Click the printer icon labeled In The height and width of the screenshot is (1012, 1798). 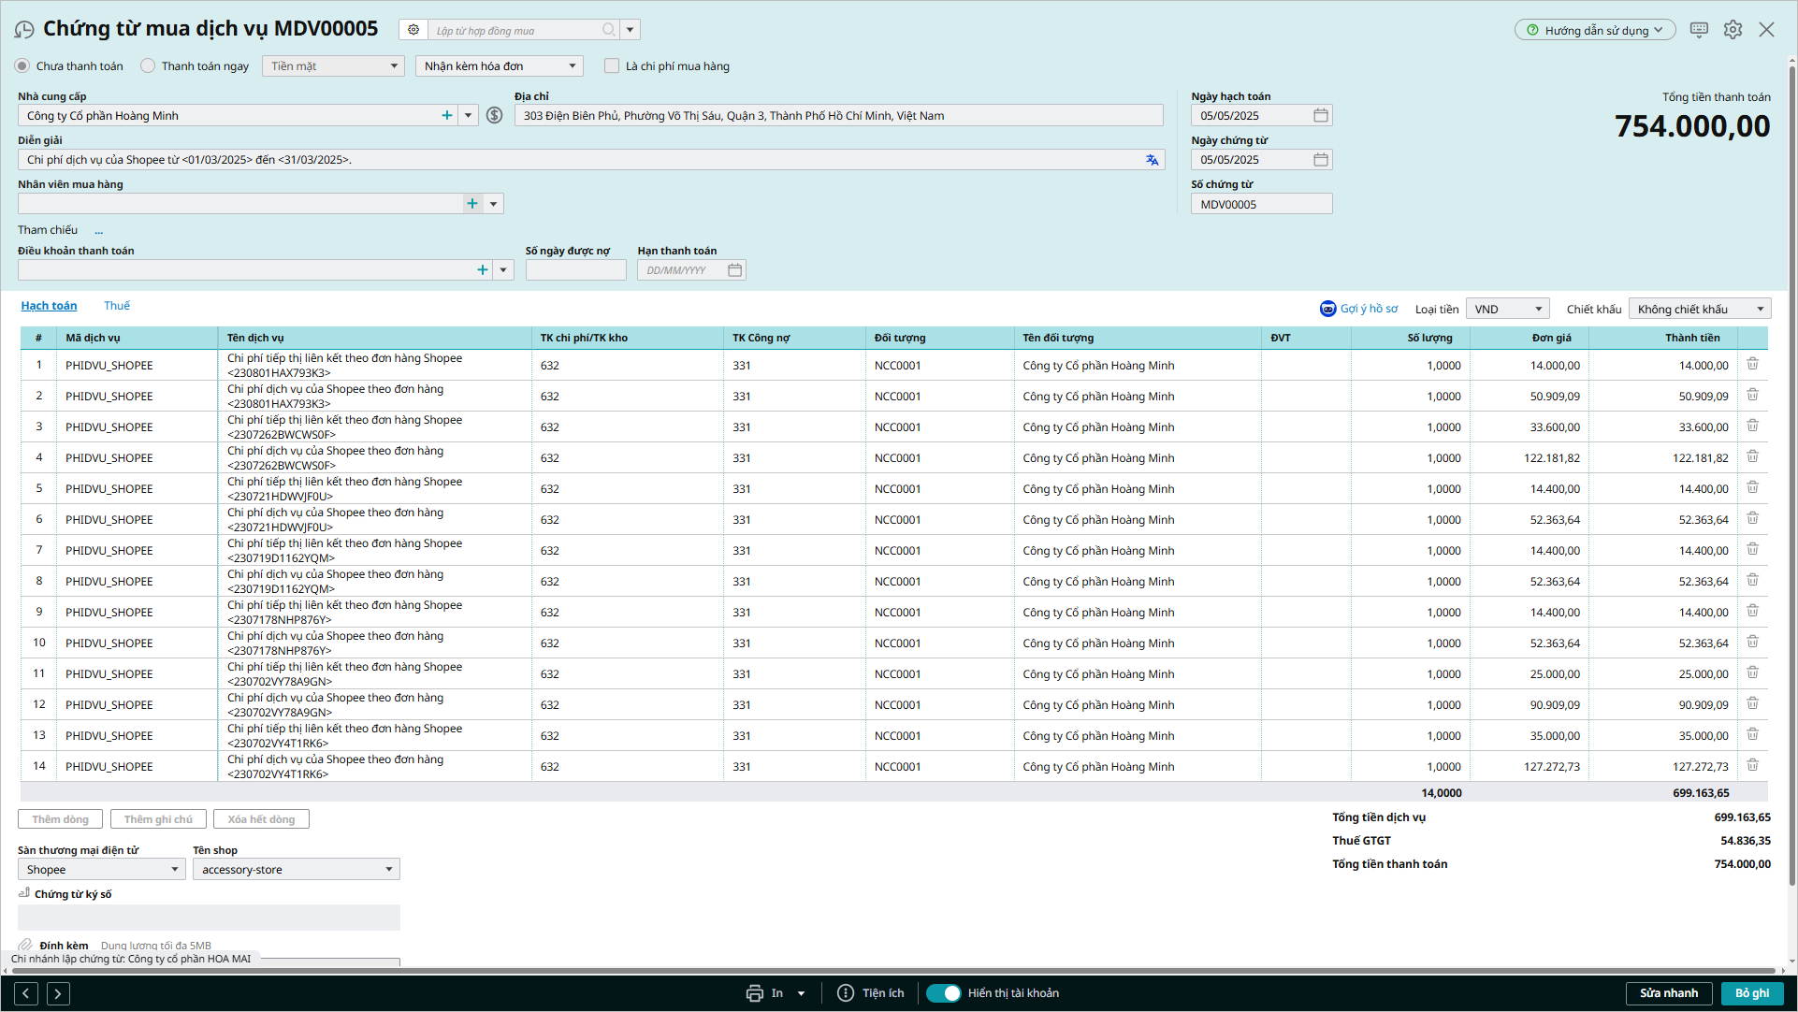(x=755, y=993)
